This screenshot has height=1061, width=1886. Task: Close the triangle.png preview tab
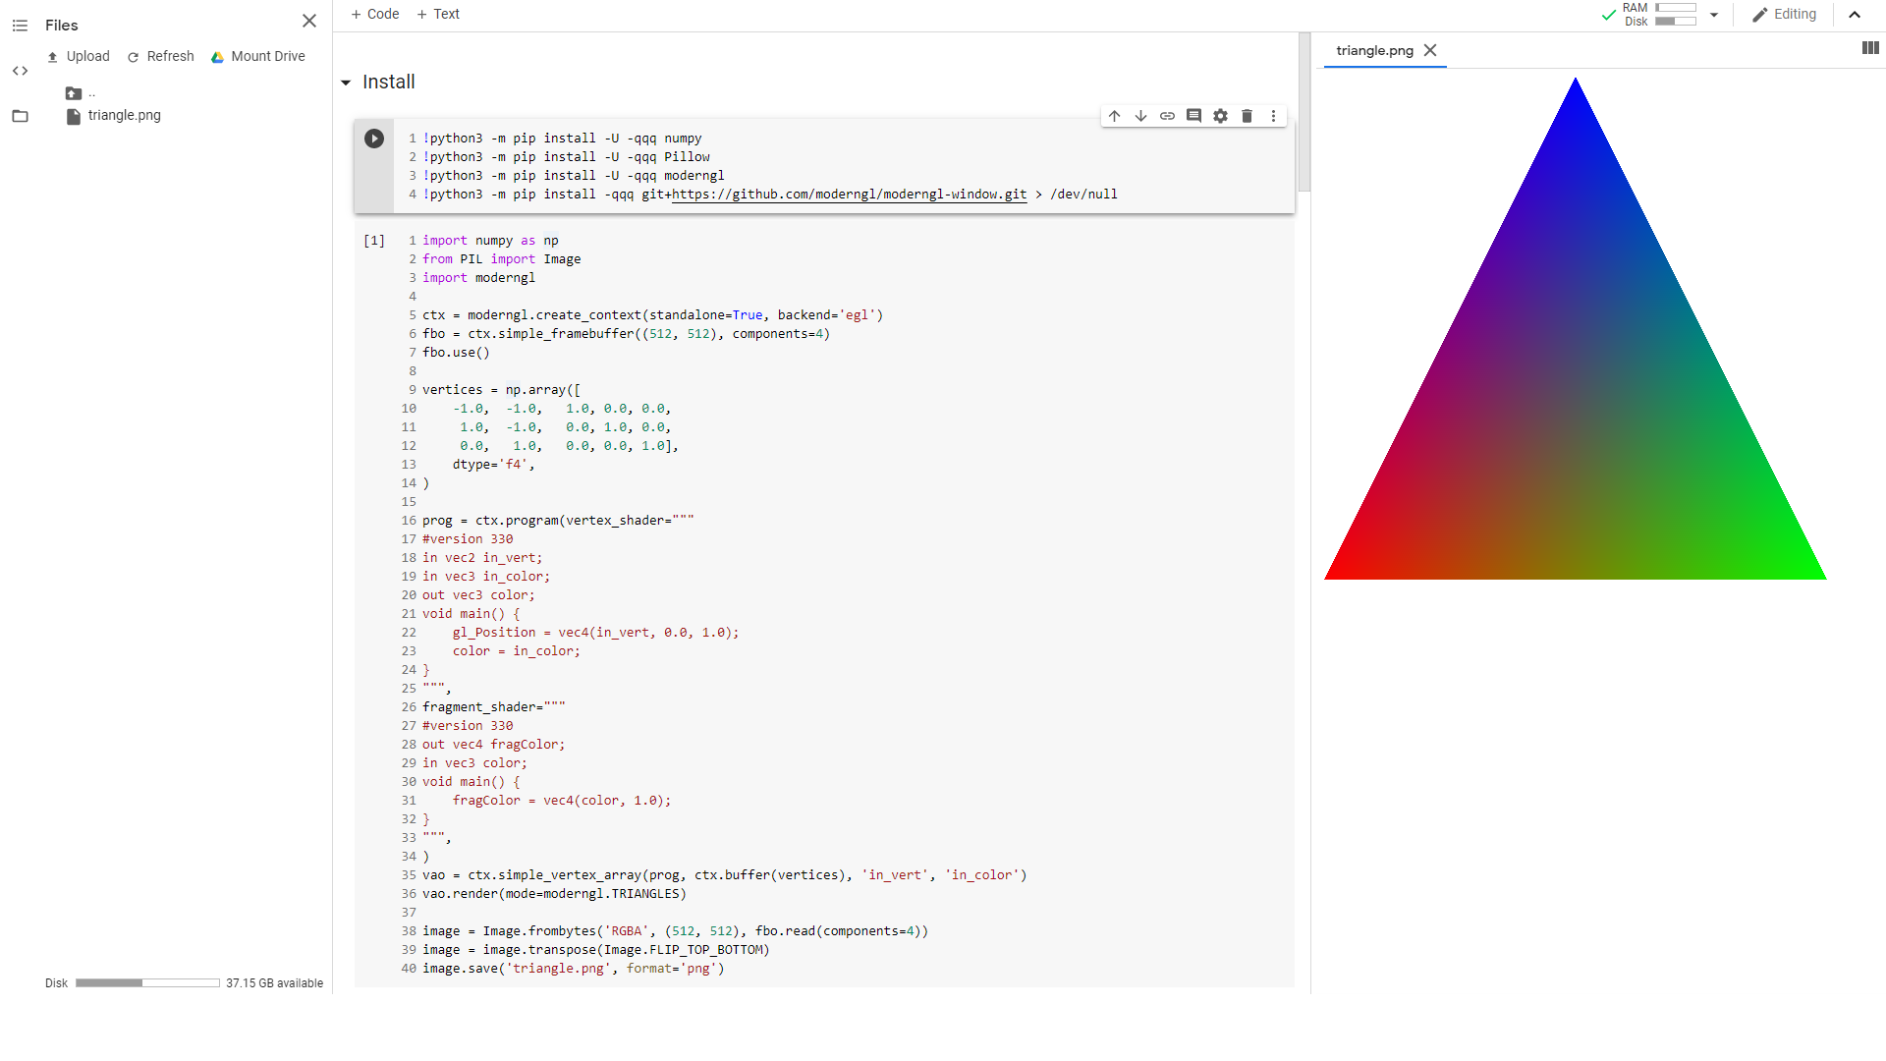(x=1431, y=50)
